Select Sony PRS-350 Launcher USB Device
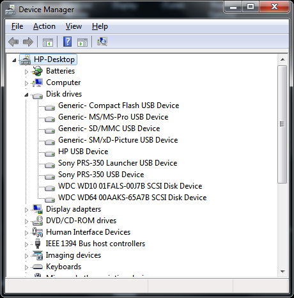Image resolution: width=294 pixels, height=298 pixels. coord(118,163)
